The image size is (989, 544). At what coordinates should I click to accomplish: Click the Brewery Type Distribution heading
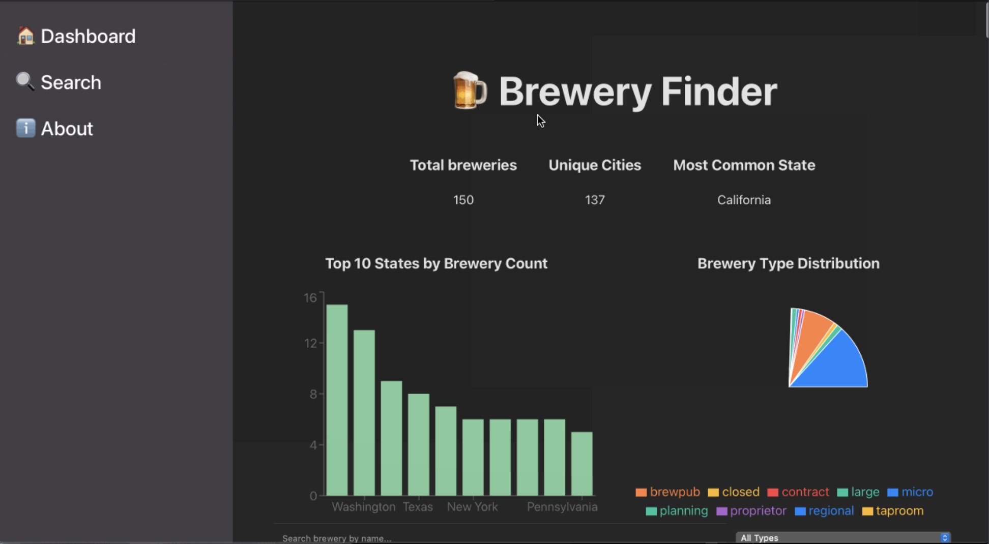tap(789, 263)
